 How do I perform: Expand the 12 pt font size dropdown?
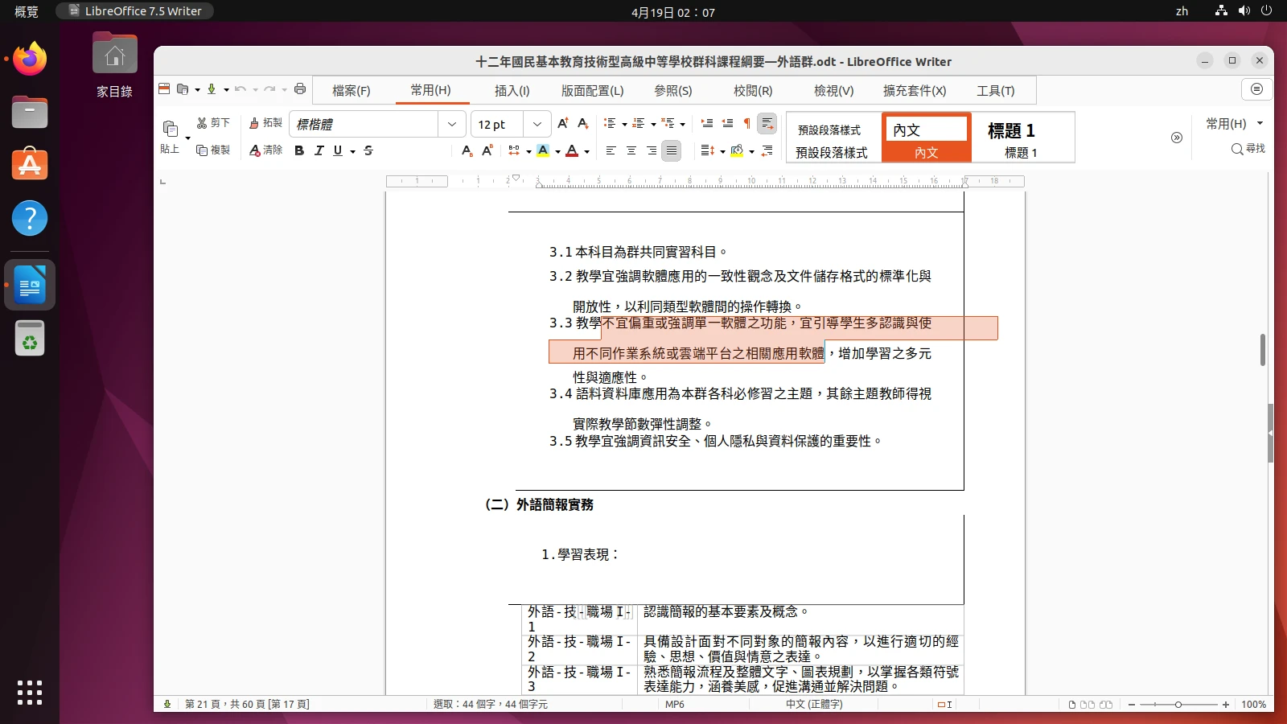(x=537, y=124)
